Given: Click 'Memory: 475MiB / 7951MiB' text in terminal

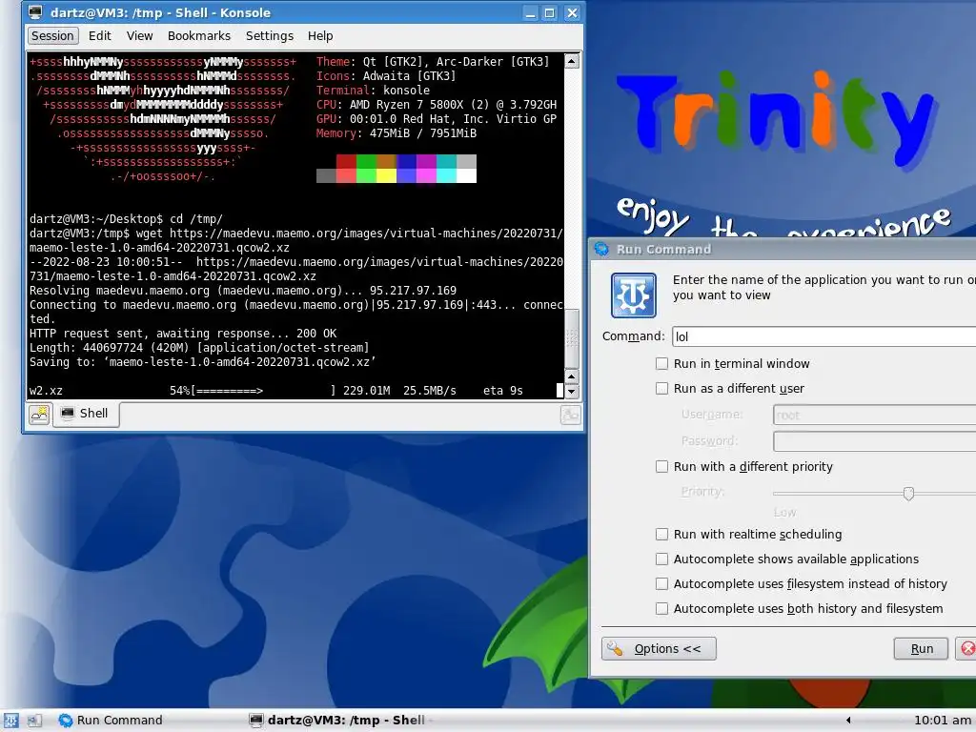Looking at the screenshot, I should click(396, 133).
